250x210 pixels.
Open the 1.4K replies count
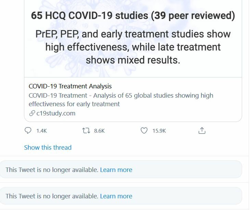click(x=41, y=131)
